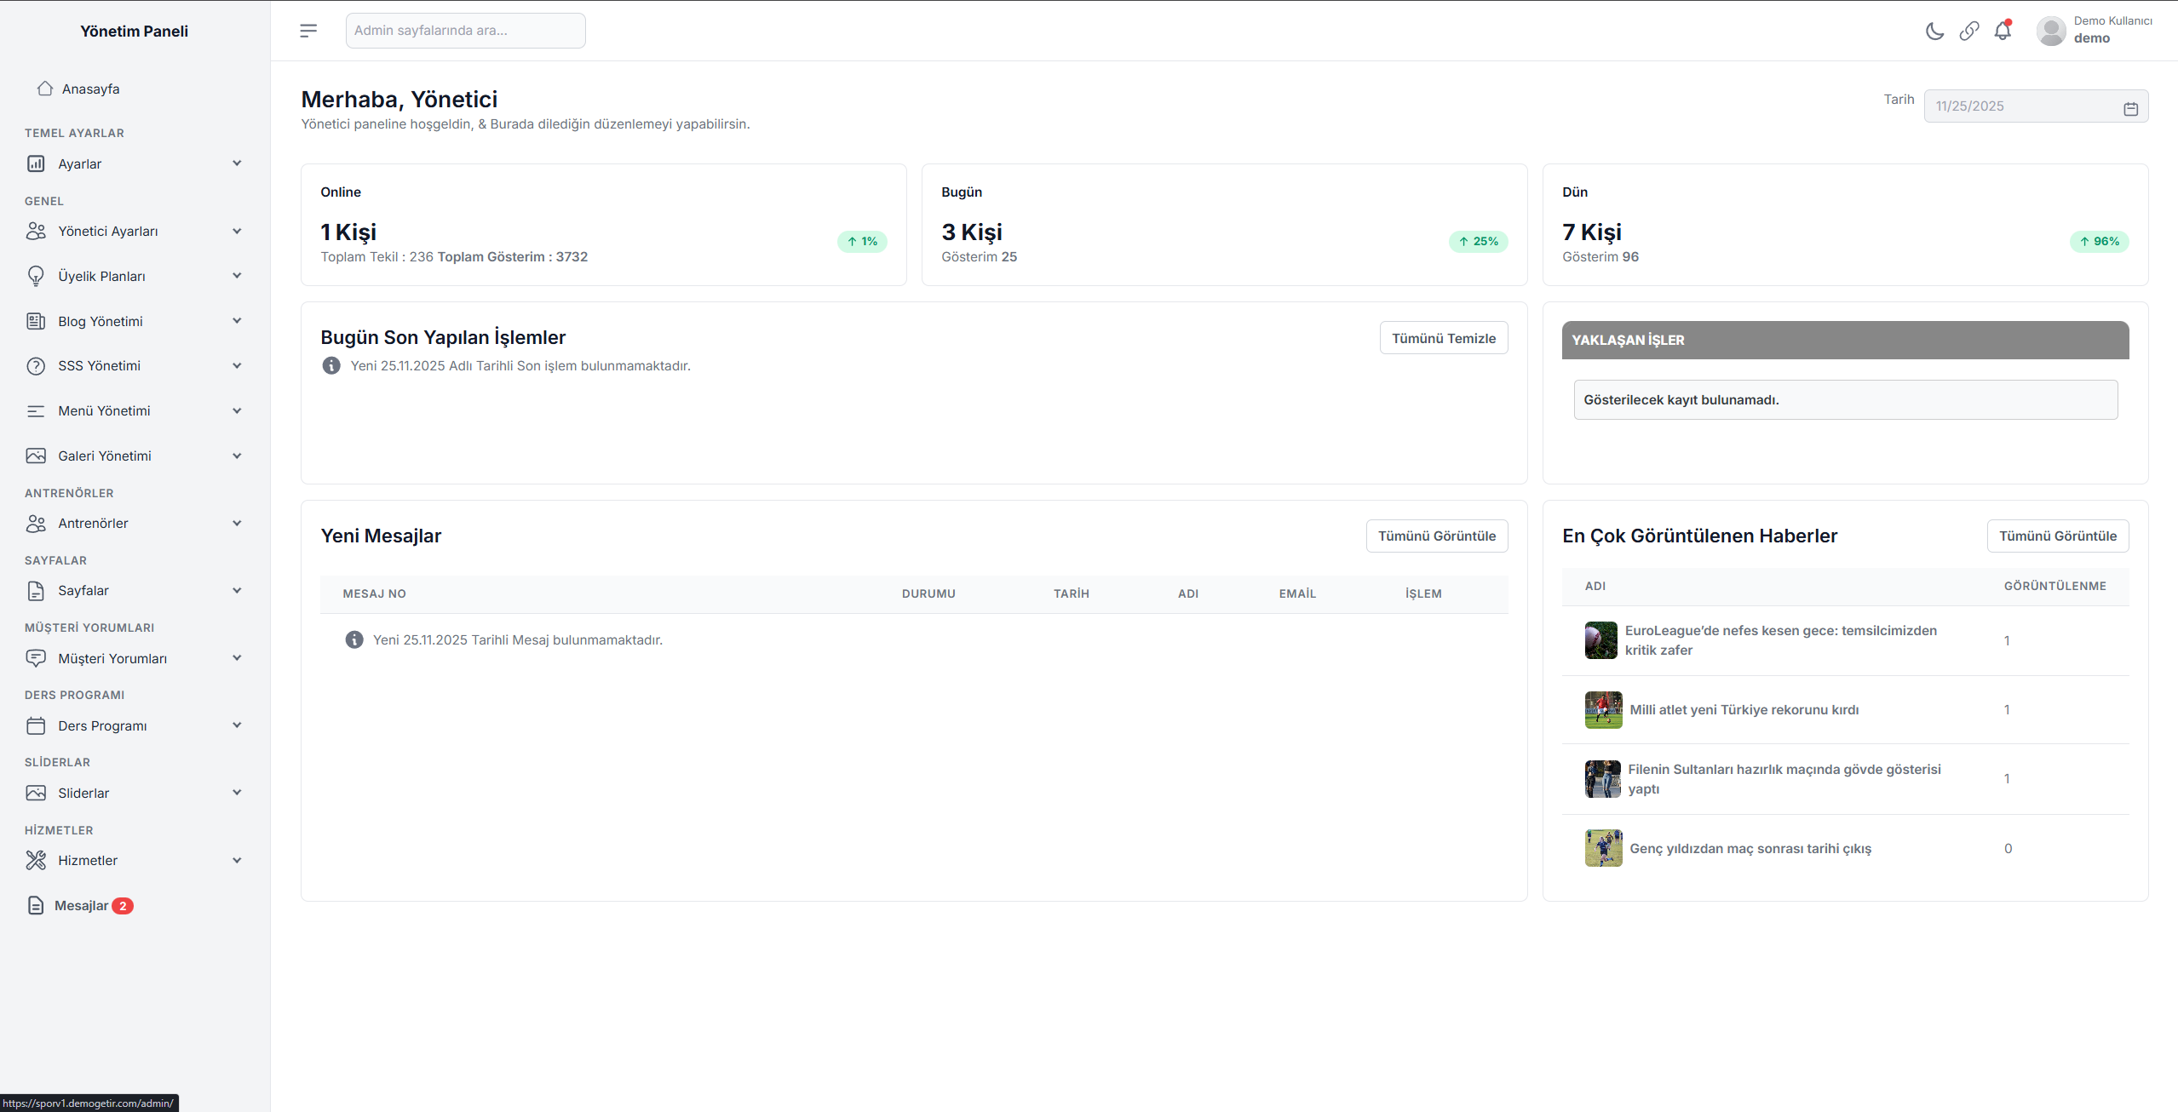Screen dimensions: 2178x1112
Task: Open calendar picker icon in Tarih field
Action: click(2130, 108)
